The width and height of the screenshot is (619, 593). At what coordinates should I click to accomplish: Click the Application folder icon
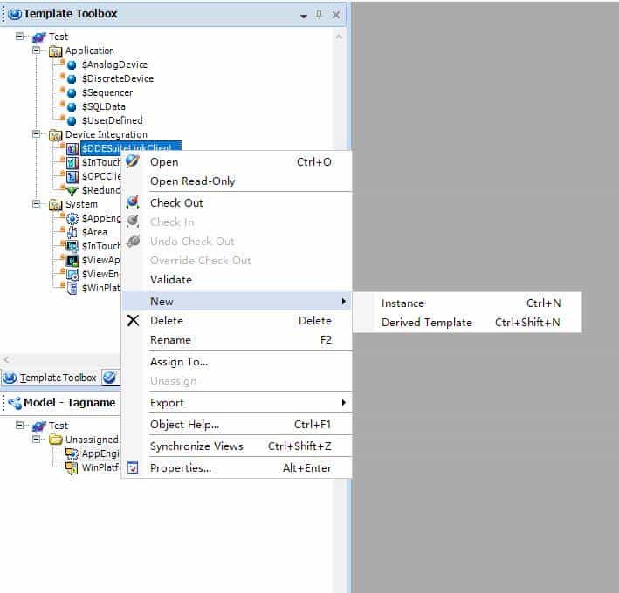55,51
